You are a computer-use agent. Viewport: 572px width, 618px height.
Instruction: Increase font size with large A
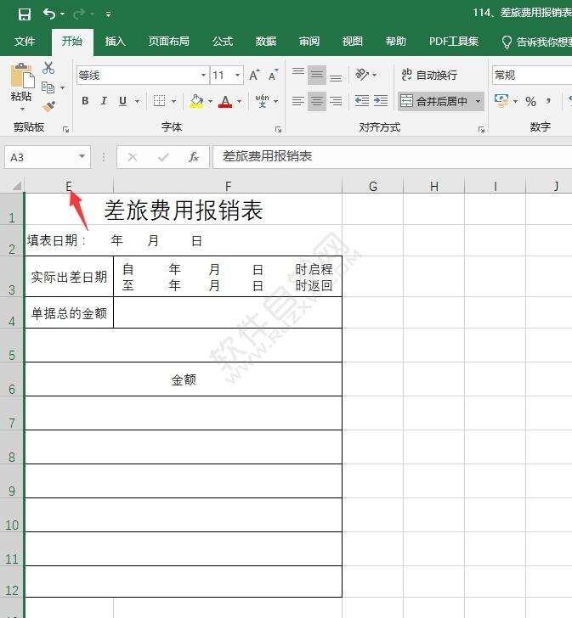pos(254,75)
